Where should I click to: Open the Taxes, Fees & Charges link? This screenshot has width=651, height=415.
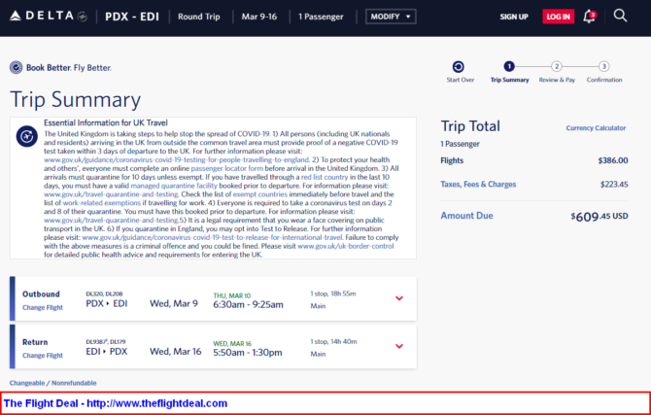click(x=478, y=184)
